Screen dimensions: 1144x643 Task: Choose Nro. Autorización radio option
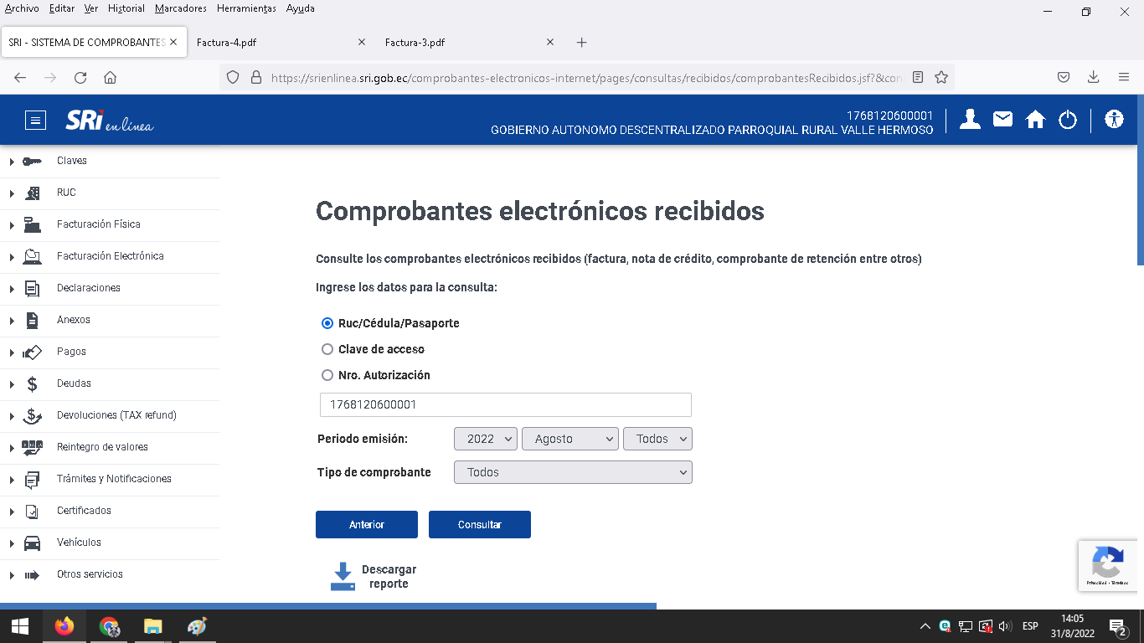pos(327,375)
